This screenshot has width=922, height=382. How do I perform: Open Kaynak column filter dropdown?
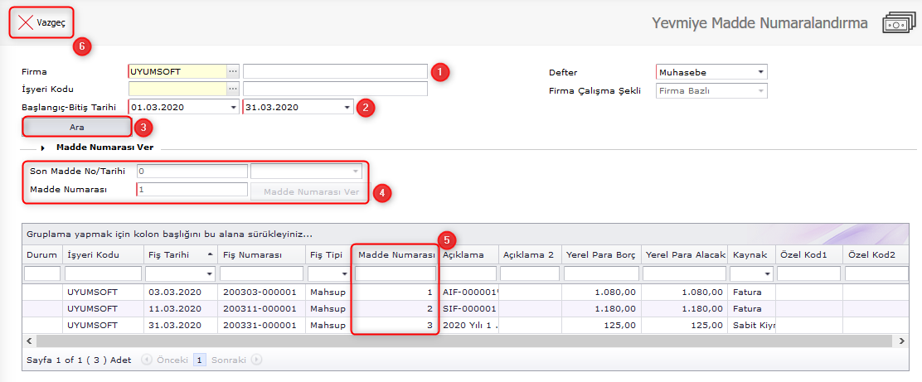766,273
